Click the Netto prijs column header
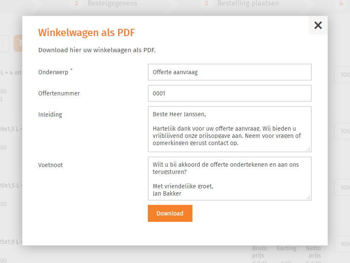 pyautogui.click(x=313, y=252)
